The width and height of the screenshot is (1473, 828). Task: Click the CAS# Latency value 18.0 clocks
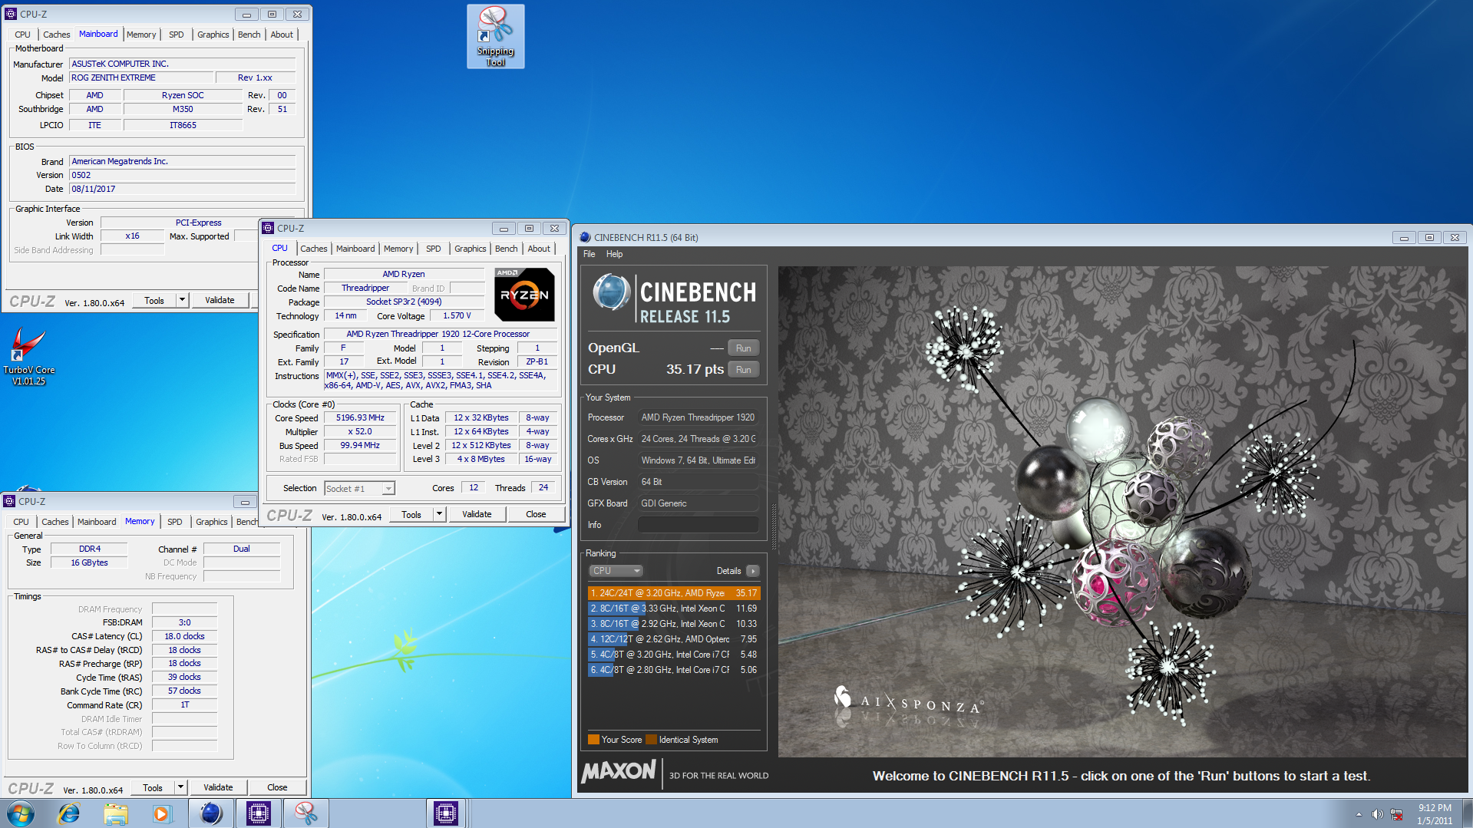[184, 636]
